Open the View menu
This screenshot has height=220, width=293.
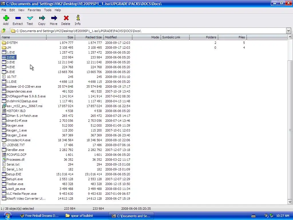coord(21,10)
